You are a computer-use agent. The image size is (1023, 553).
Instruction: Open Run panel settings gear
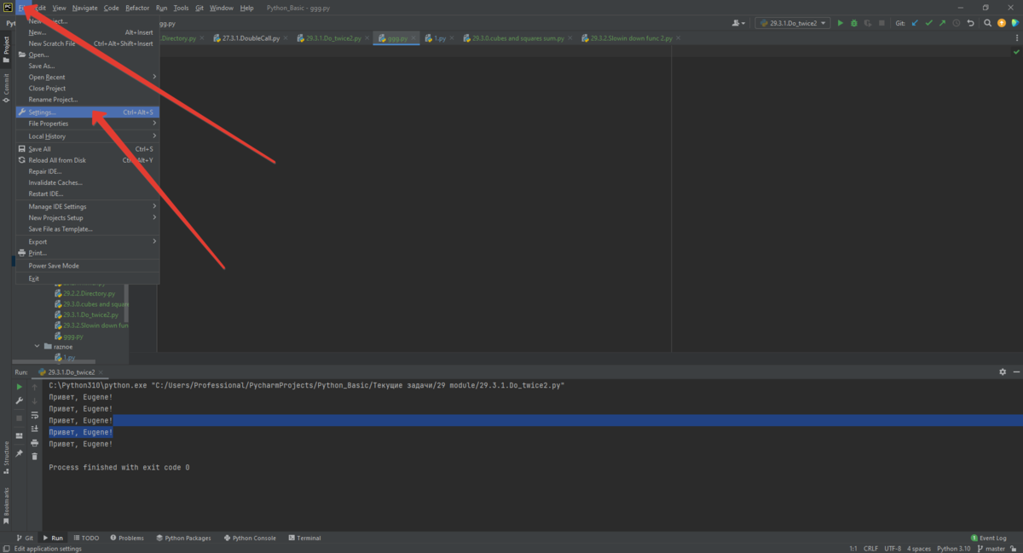tap(1003, 372)
